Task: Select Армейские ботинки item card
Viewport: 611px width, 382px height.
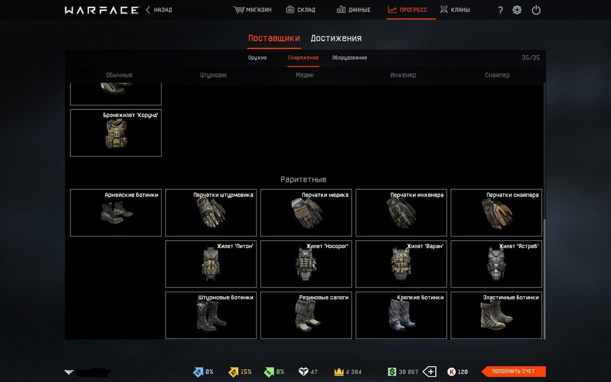Action: (x=116, y=212)
